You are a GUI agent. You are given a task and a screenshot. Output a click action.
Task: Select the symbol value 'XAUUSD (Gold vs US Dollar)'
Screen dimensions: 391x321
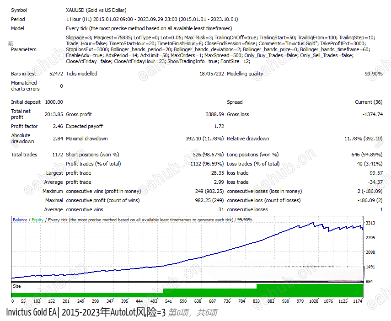click(96, 10)
